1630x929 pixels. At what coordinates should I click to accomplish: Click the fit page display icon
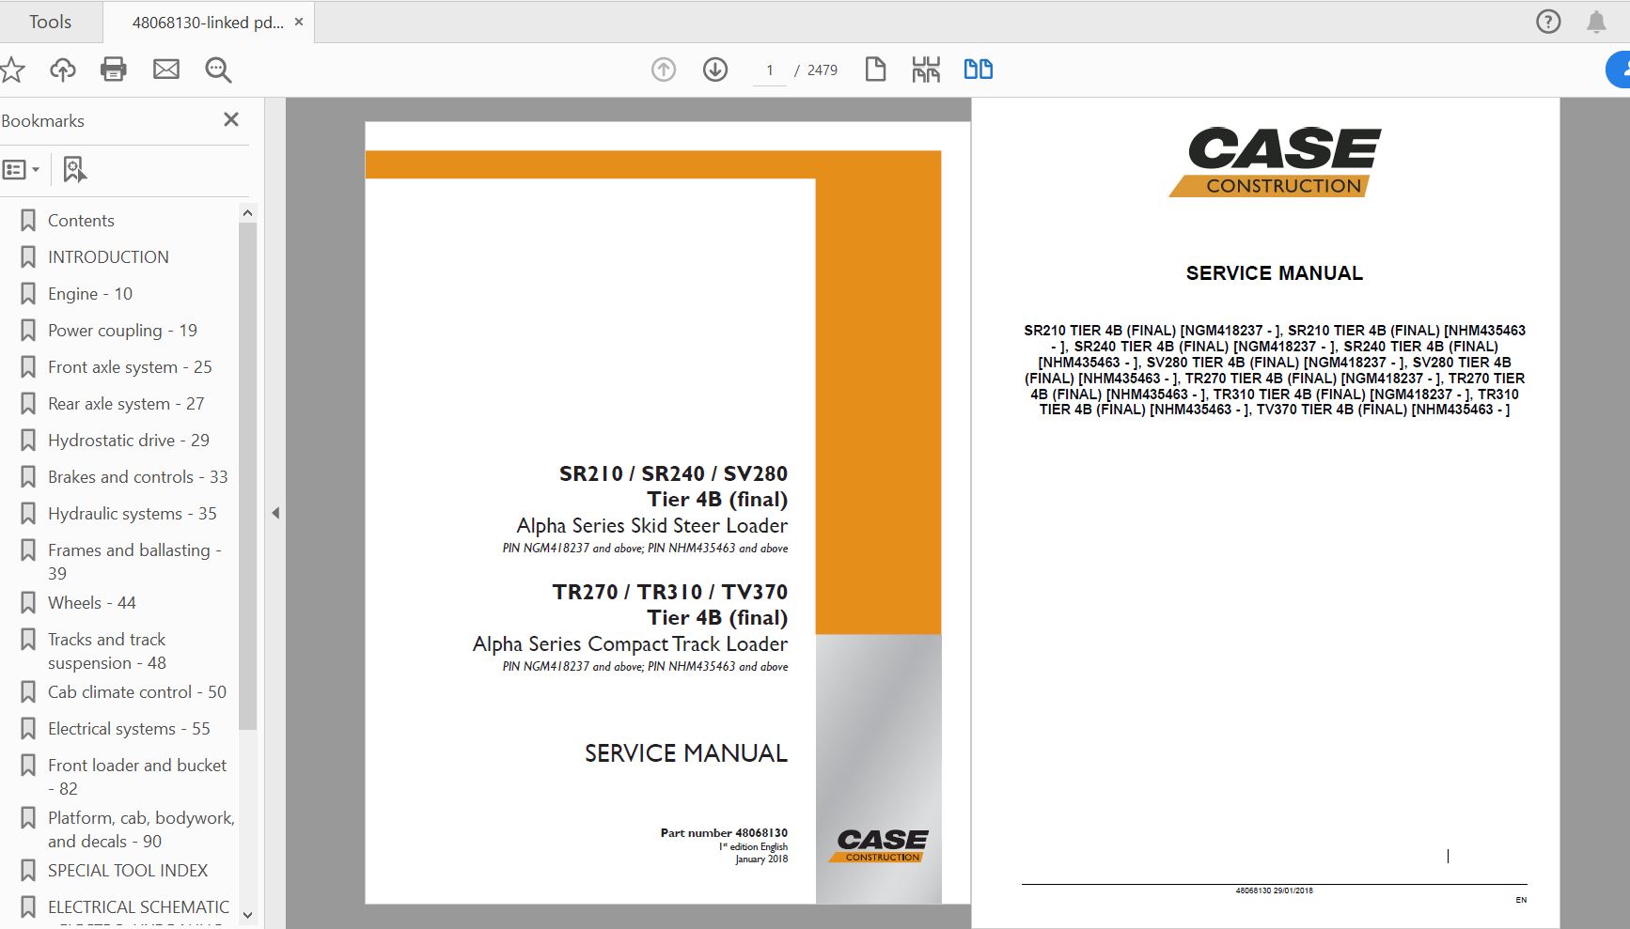click(x=926, y=70)
